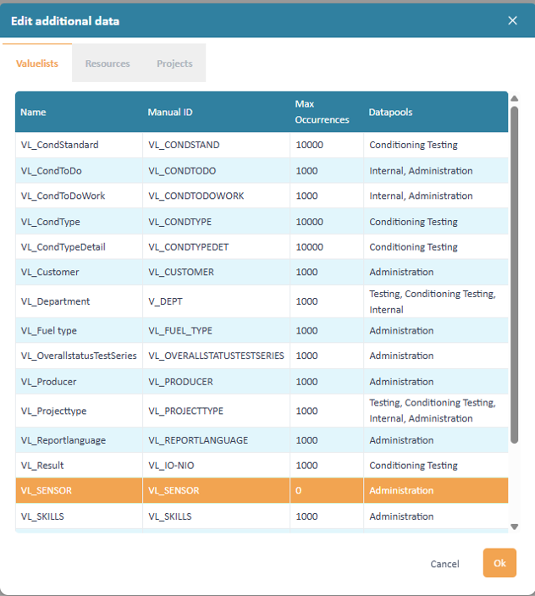Screen dimensions: 535x596
Task: Click the VL_CUSTOMER manual ID
Action: pos(181,272)
